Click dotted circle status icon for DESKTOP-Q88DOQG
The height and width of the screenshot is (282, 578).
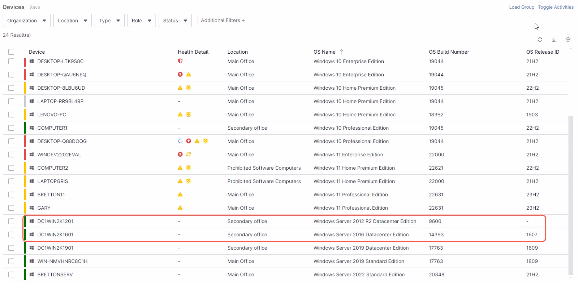(x=180, y=141)
